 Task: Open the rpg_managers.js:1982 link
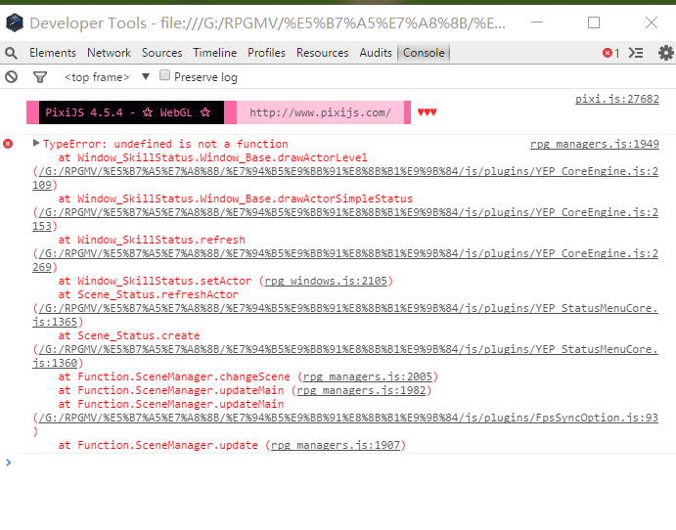(x=361, y=390)
